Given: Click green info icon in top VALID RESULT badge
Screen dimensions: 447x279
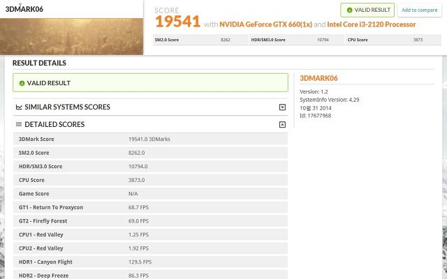Looking at the screenshot, I should [x=349, y=10].
